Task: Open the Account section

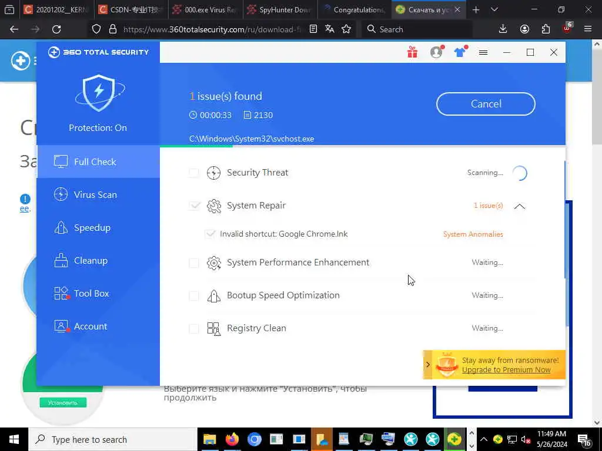Action: [x=98, y=327]
